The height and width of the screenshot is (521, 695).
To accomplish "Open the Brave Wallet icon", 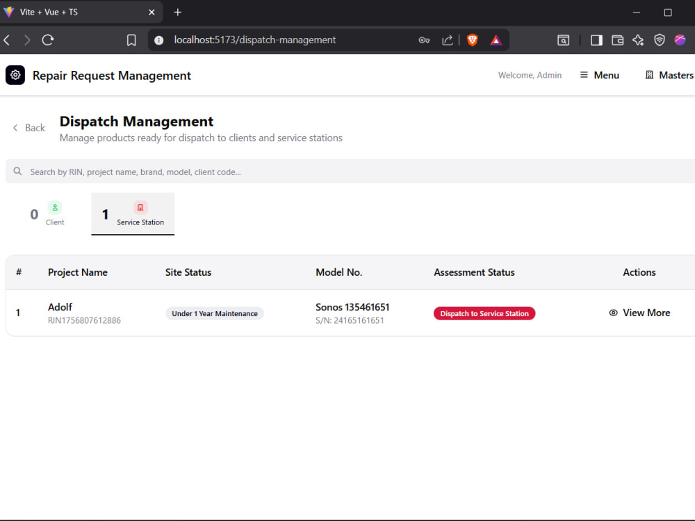I will coord(617,40).
